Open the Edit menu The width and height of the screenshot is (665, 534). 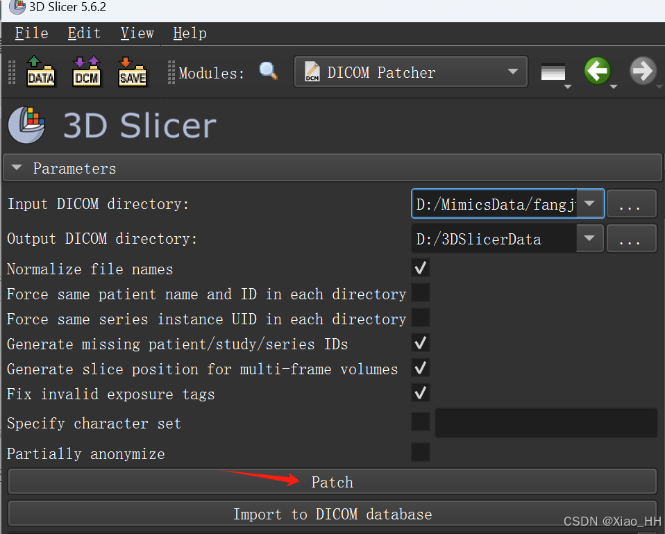(85, 33)
